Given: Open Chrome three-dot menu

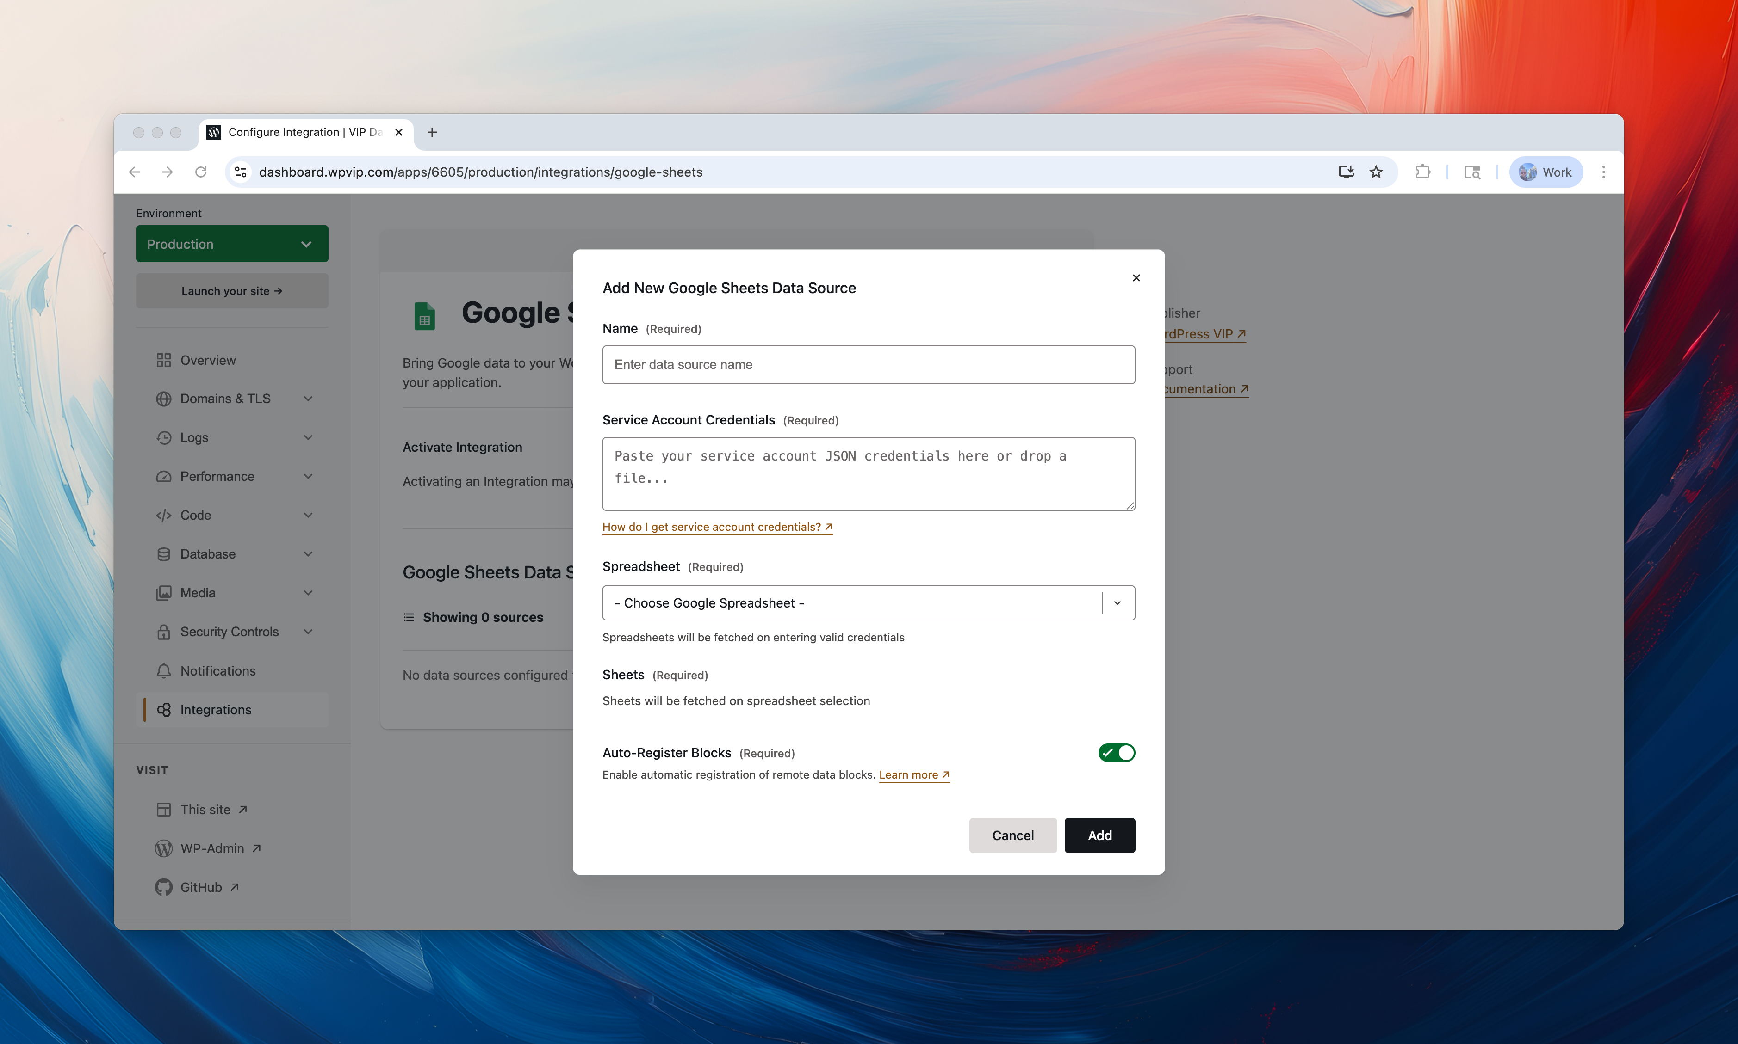Looking at the screenshot, I should (1603, 172).
